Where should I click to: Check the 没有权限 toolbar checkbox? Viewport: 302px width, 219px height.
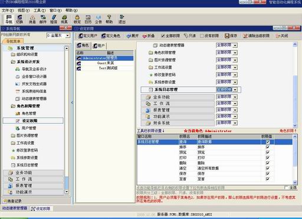[202, 36]
